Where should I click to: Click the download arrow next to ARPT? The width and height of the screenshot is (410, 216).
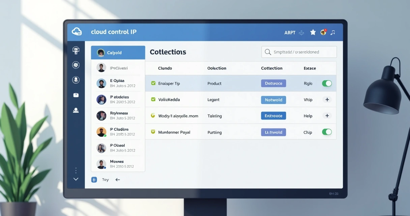click(302, 33)
